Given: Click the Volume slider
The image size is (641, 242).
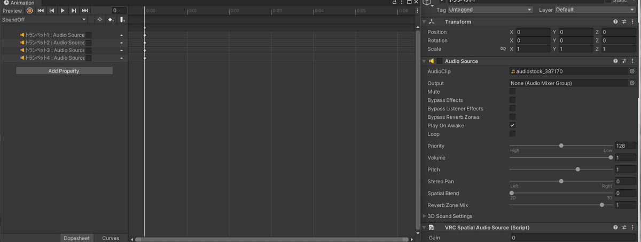Looking at the screenshot, I should point(561,158).
